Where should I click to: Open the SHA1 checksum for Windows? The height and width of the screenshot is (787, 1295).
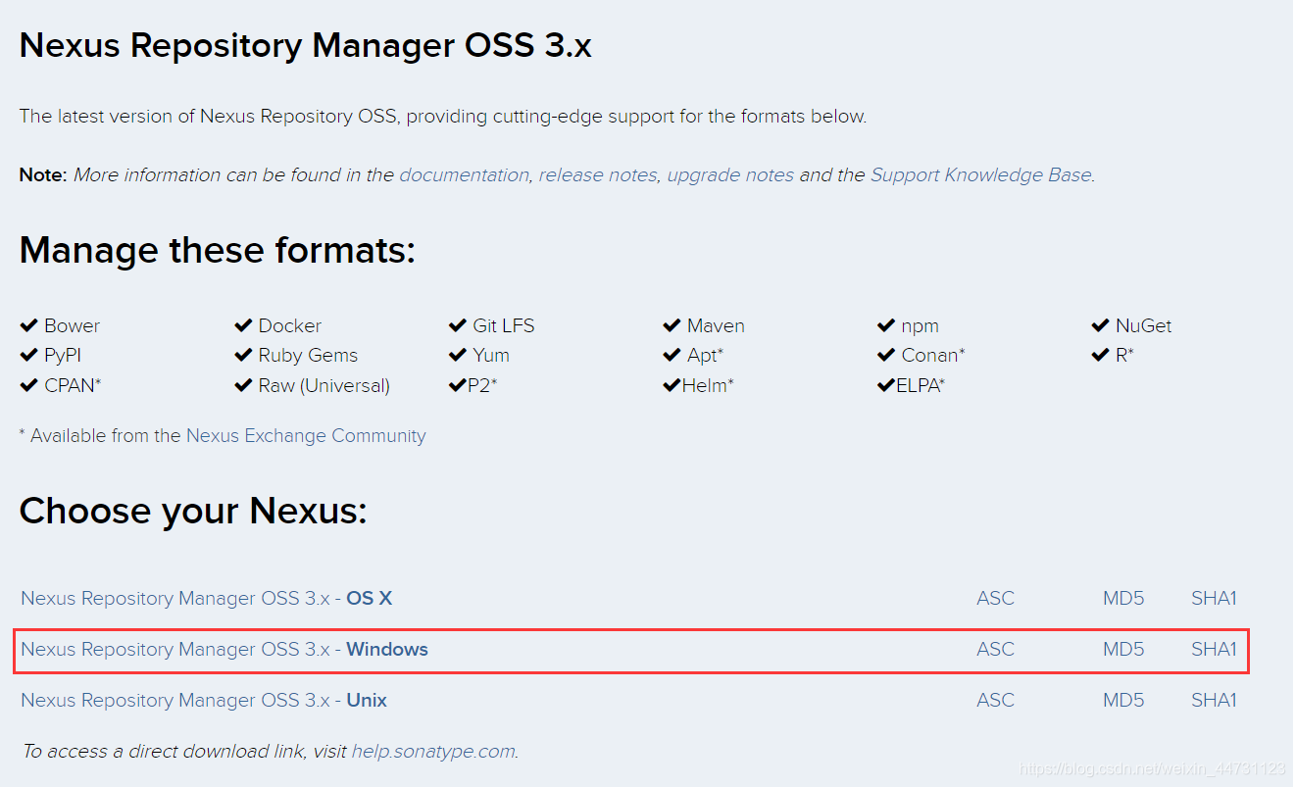pos(1214,649)
